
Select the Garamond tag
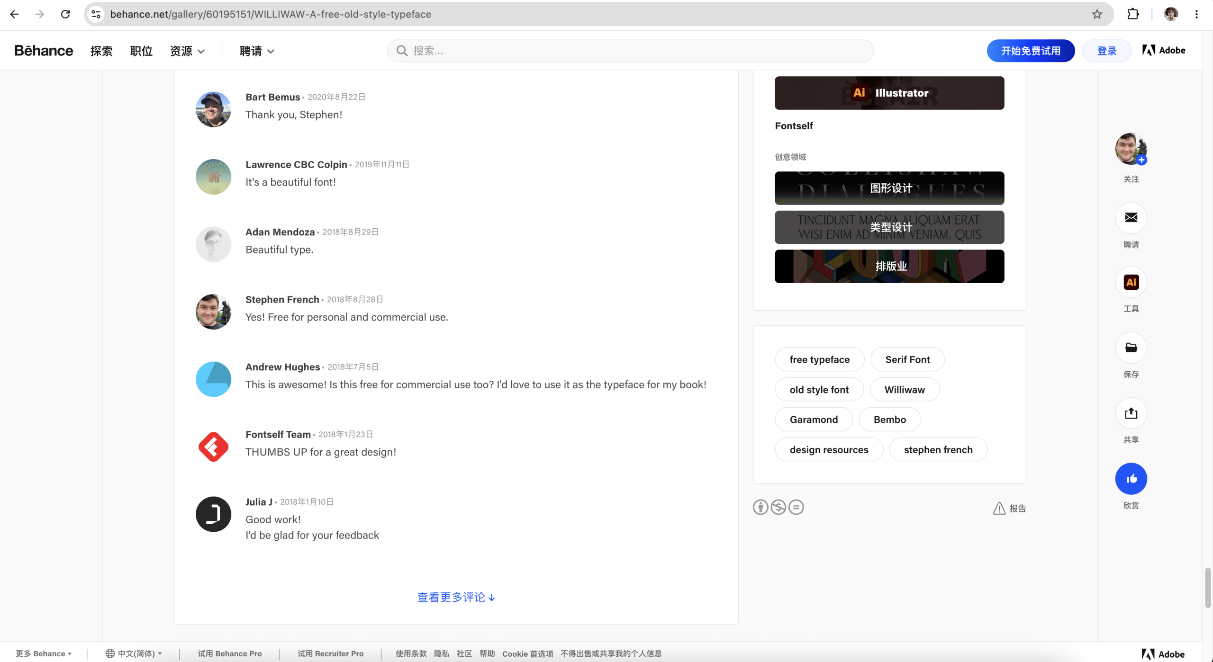(814, 420)
